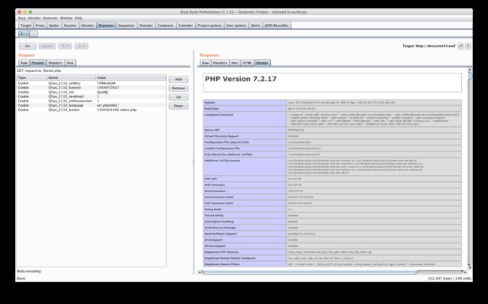Open the User options tab

[236, 26]
